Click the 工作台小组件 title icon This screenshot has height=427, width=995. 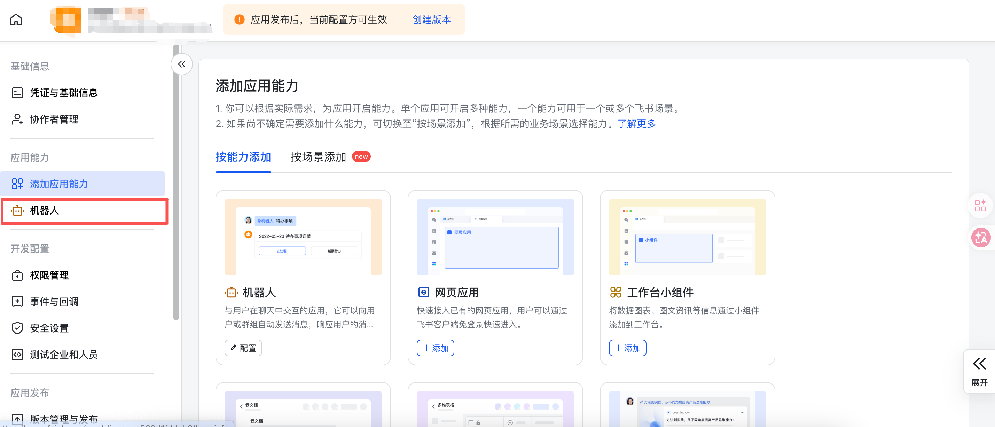616,292
